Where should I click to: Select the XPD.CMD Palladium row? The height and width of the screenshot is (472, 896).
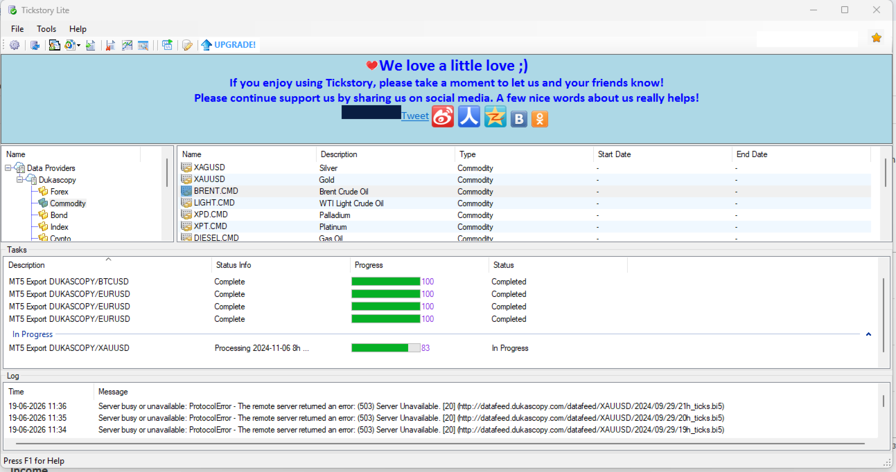pos(524,215)
